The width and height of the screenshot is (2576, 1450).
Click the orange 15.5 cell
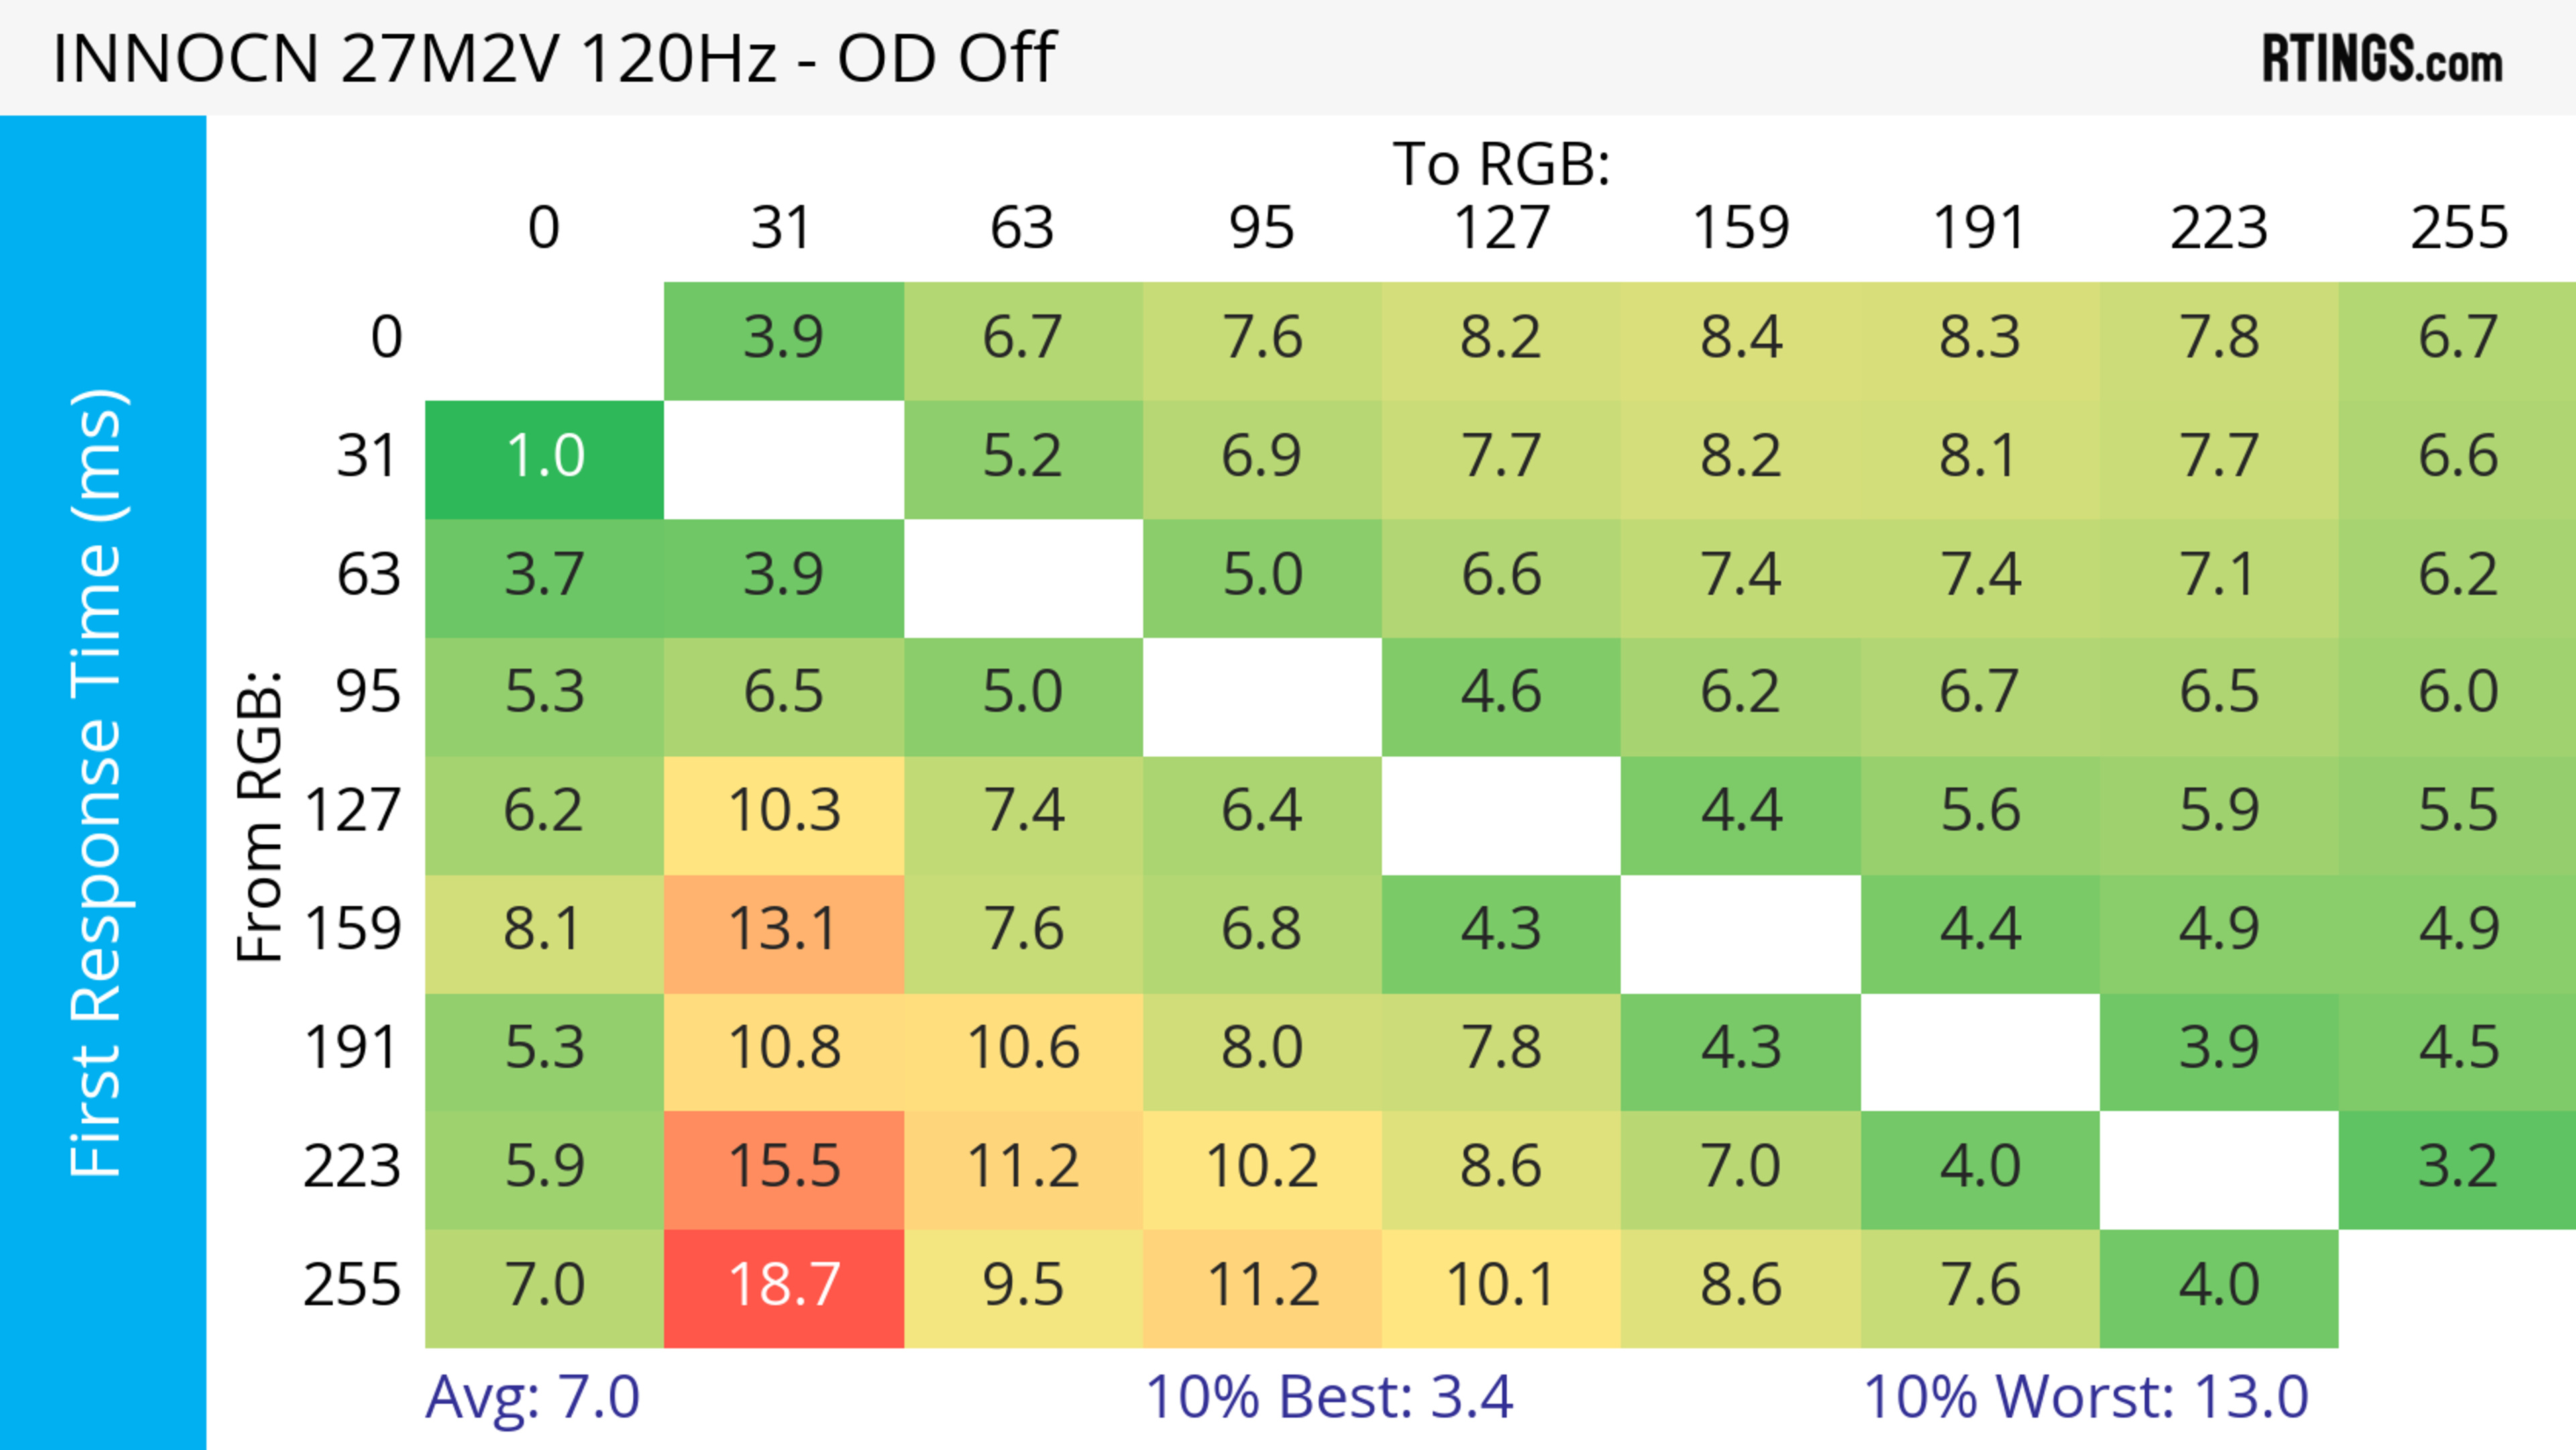tap(784, 1169)
